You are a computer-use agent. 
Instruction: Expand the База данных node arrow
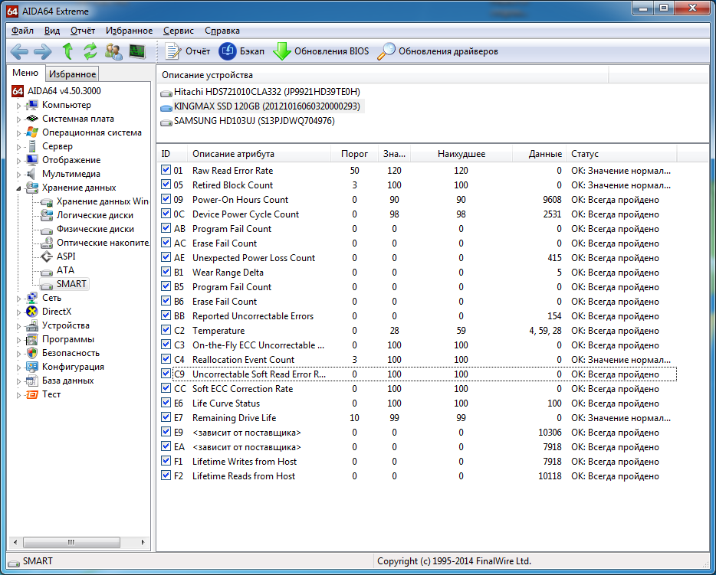click(x=18, y=381)
